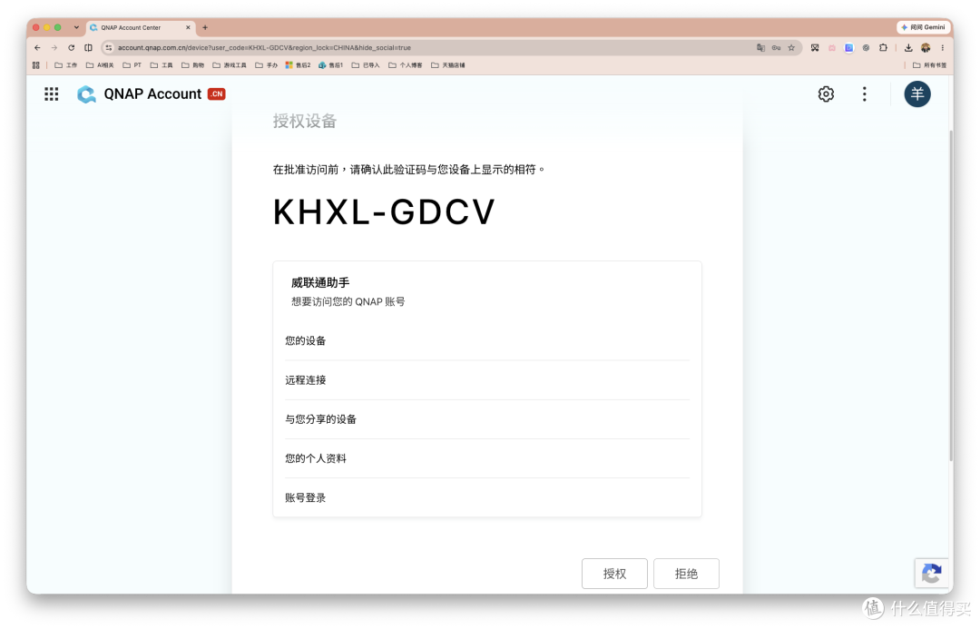
Task: Open the 售后1 bookmark
Action: click(330, 65)
